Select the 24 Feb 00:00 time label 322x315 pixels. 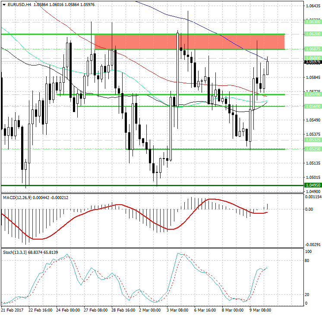tap(68, 310)
